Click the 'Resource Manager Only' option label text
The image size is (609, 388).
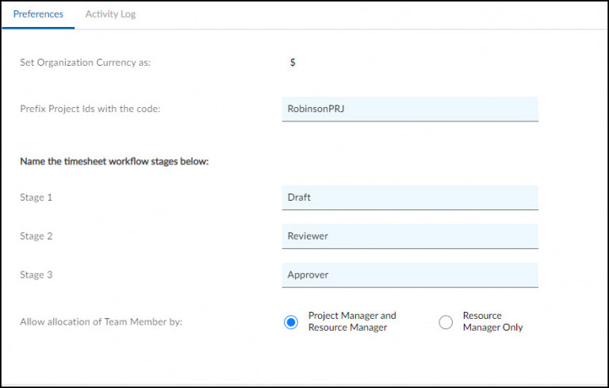[x=492, y=321]
